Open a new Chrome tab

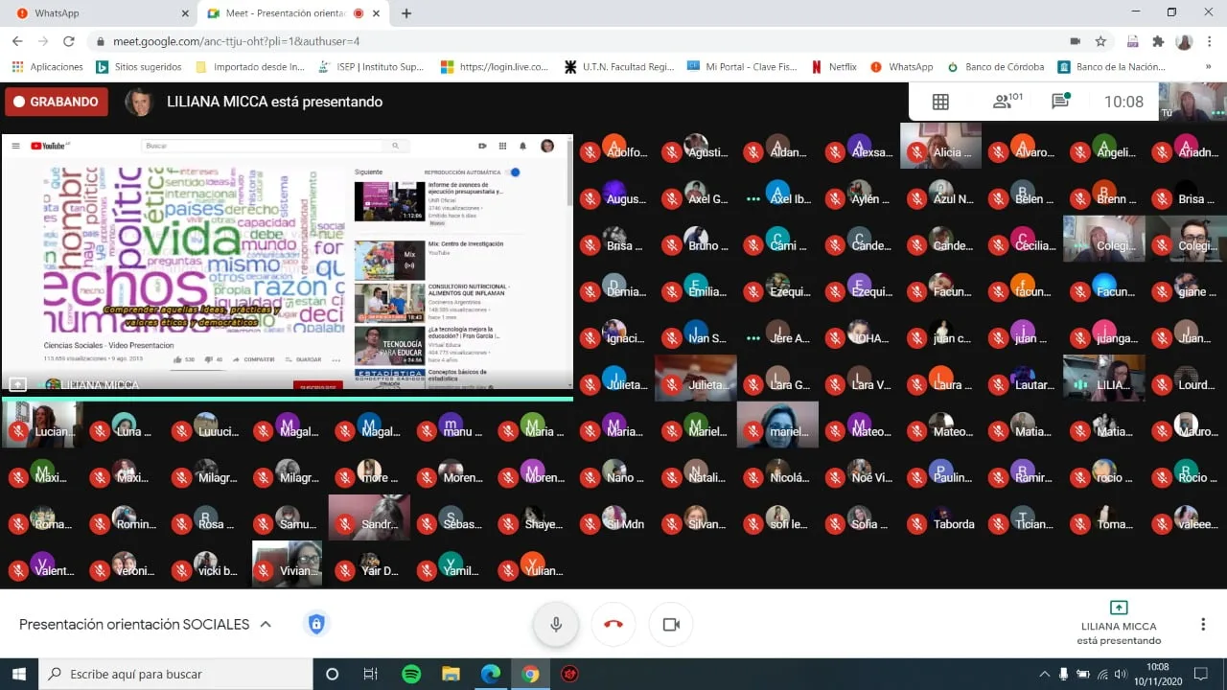pyautogui.click(x=406, y=13)
